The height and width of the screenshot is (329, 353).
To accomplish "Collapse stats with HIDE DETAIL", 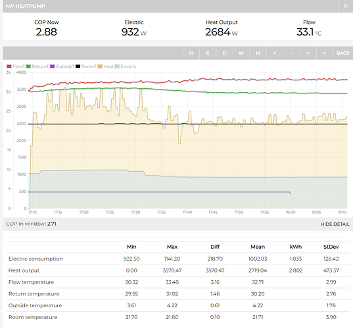I will [335, 224].
